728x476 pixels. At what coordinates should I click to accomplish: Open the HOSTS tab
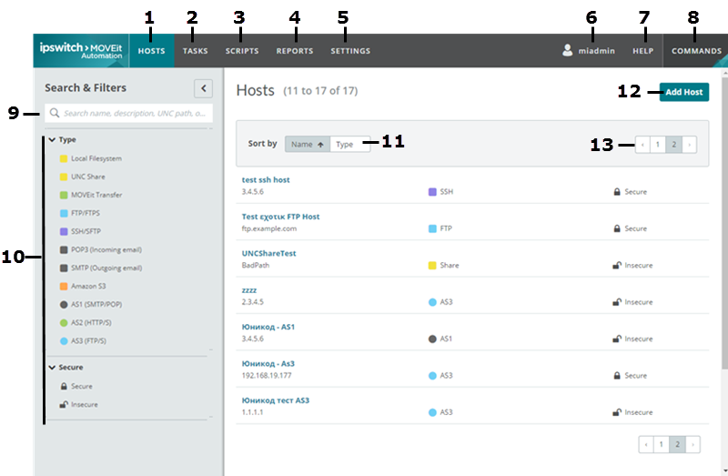151,51
